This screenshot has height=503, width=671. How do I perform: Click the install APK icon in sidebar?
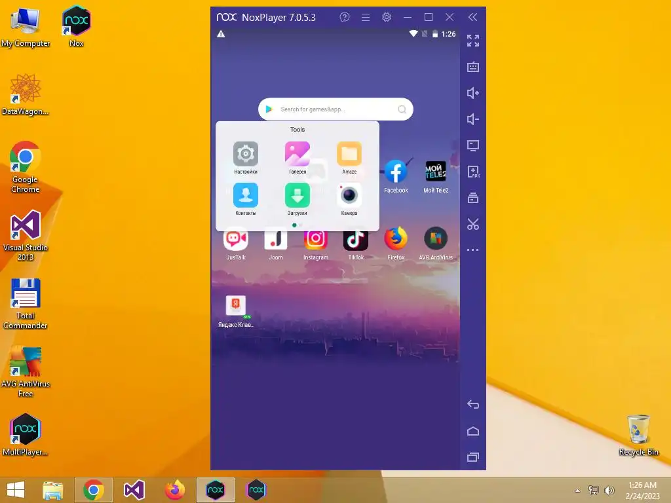[473, 172]
